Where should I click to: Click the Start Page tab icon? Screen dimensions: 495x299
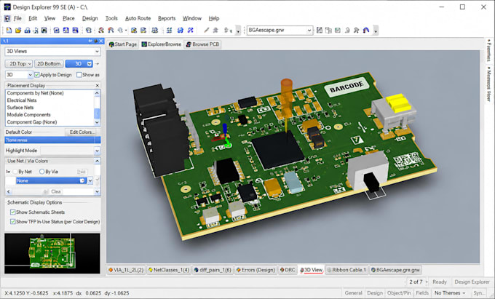pos(111,44)
